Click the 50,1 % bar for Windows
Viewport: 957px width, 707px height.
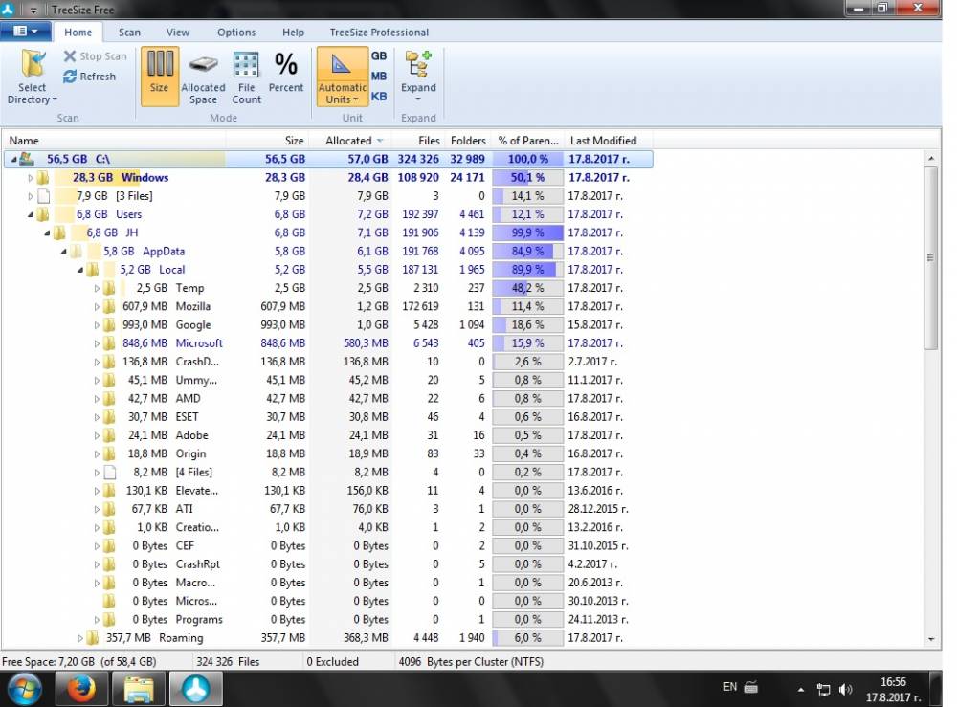point(527,178)
